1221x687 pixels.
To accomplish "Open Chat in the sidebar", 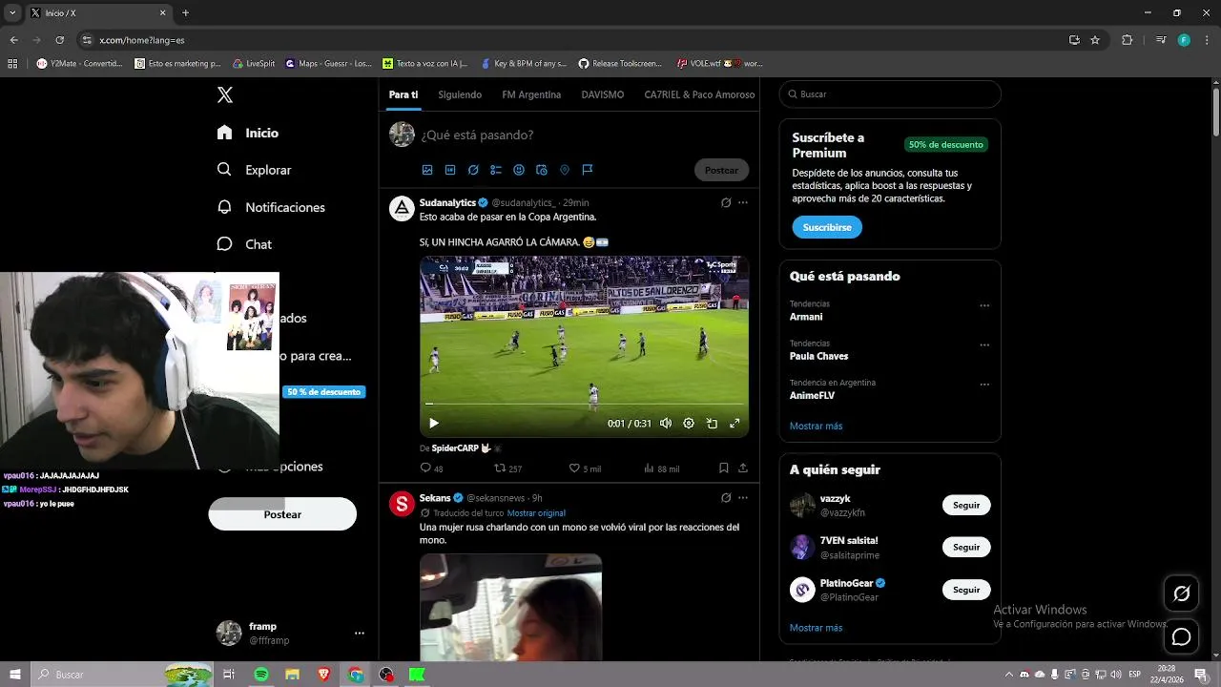I will (244, 244).
